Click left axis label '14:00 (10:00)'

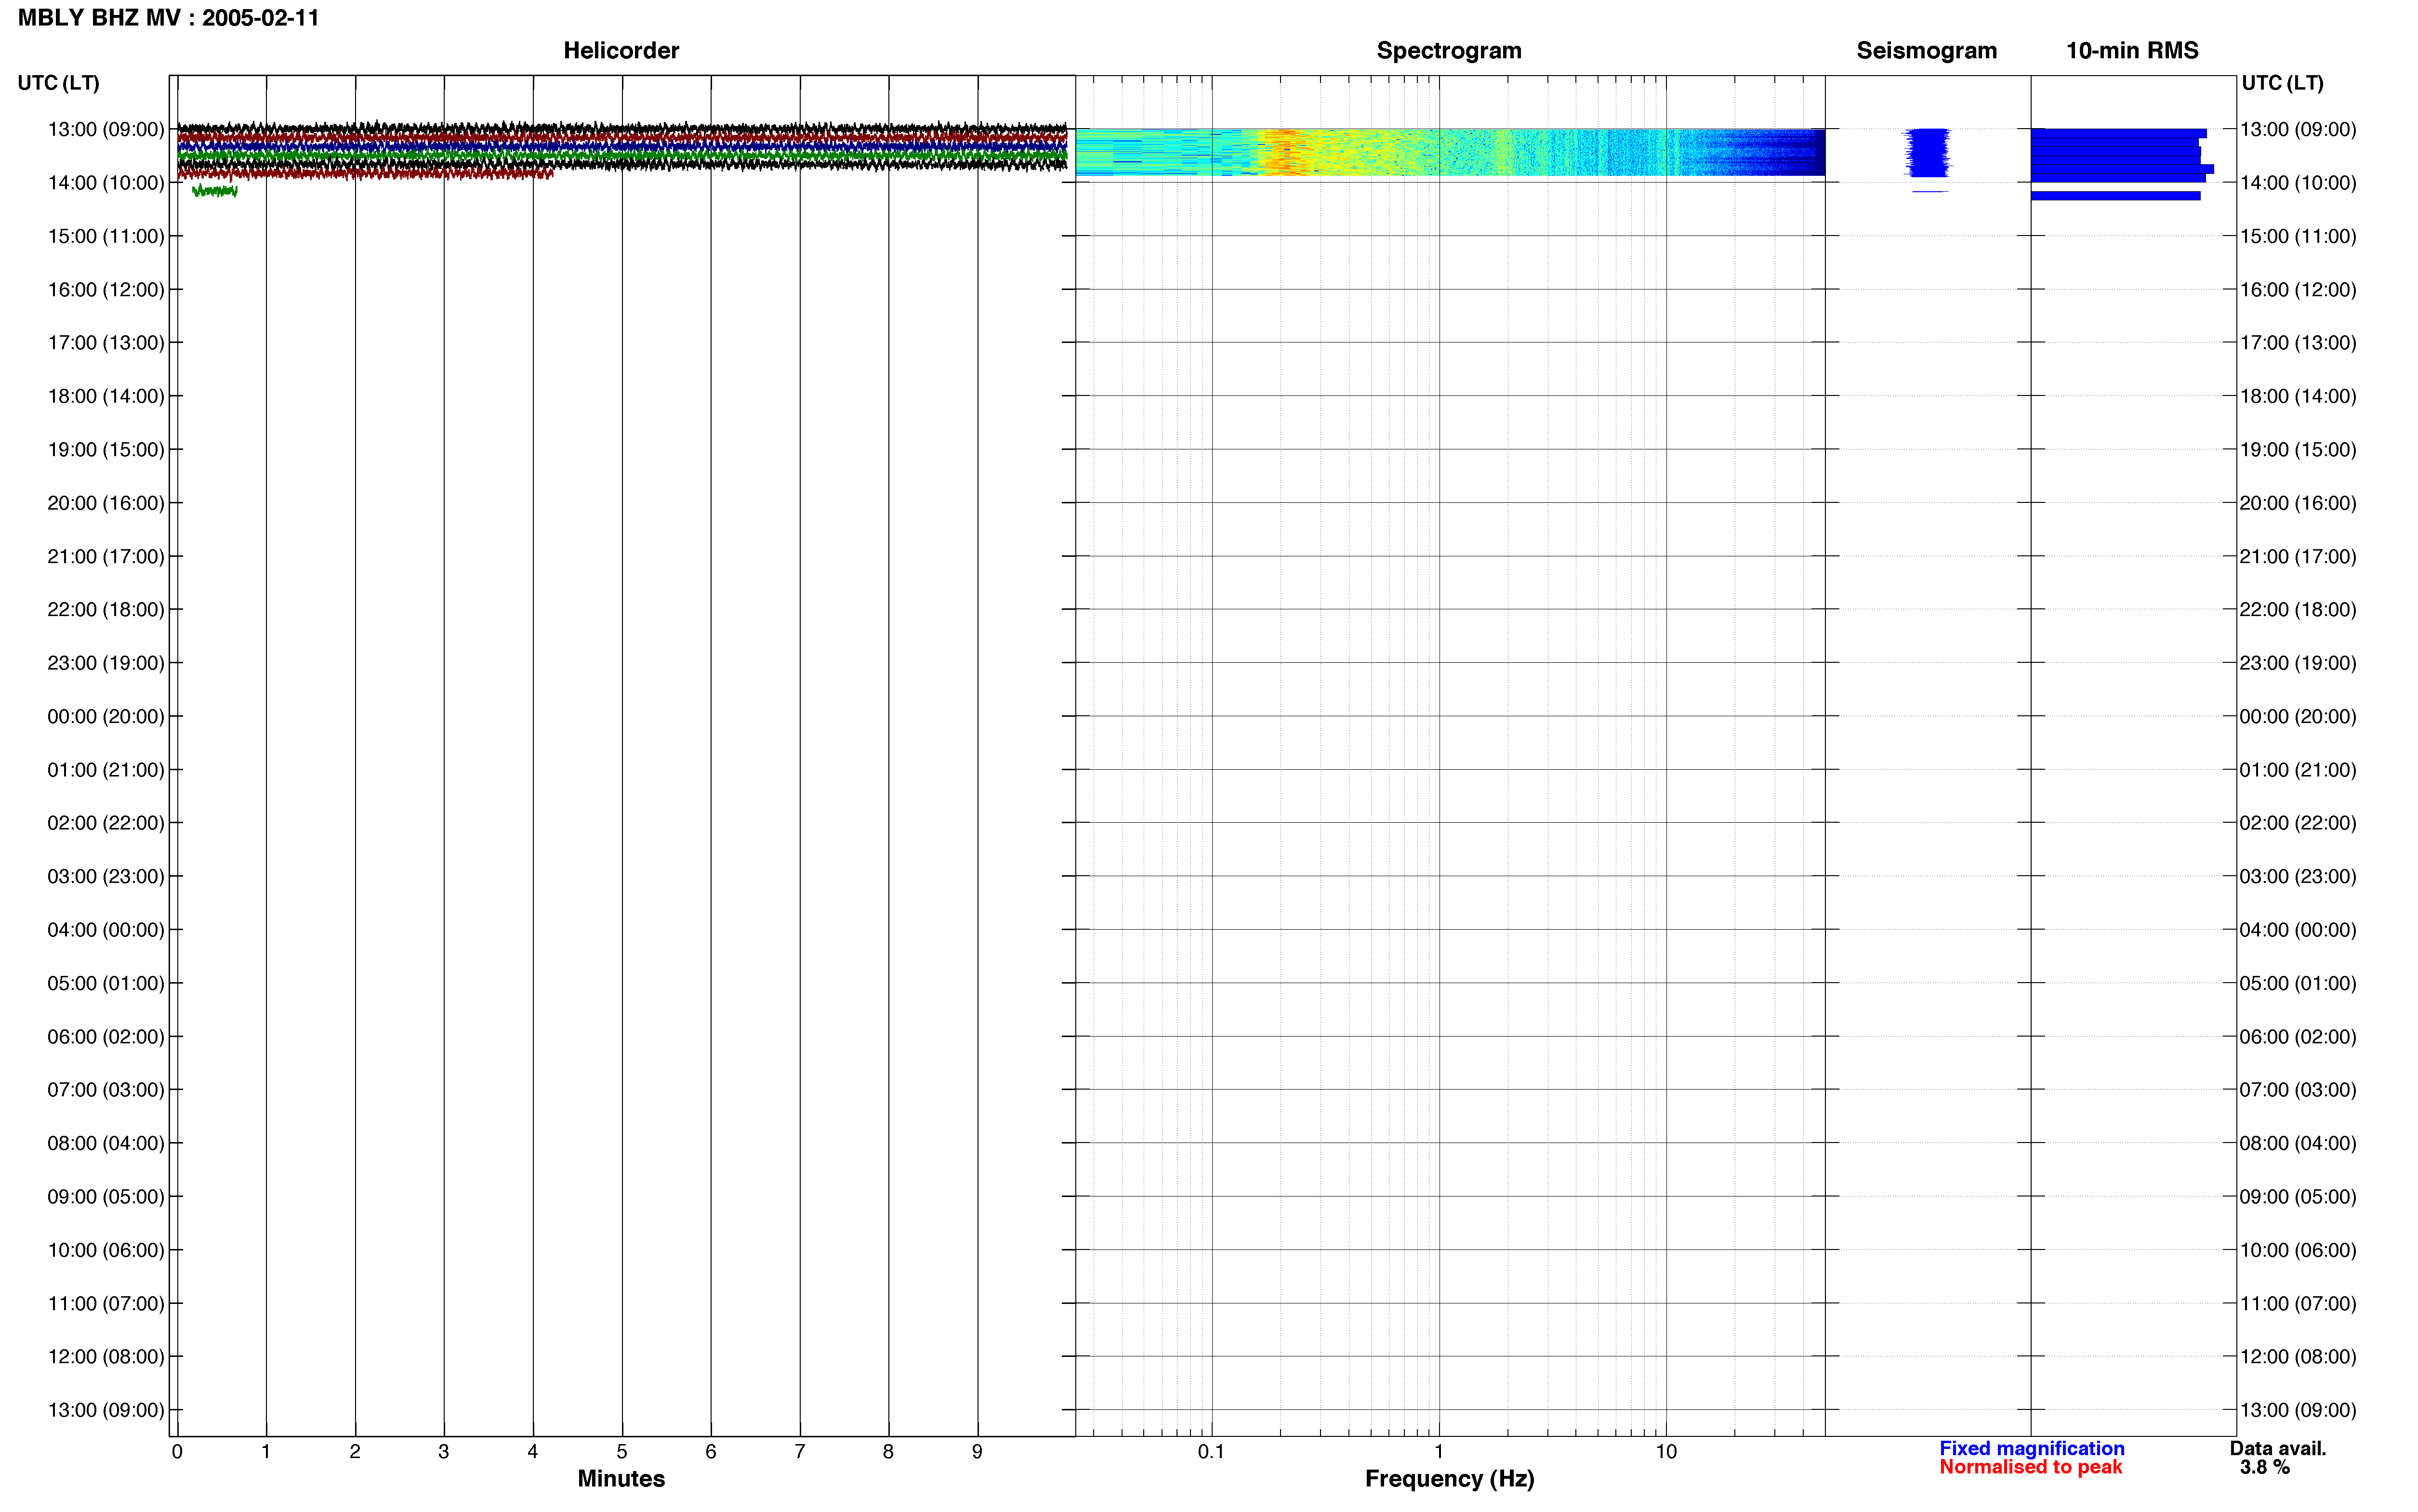pos(106,183)
